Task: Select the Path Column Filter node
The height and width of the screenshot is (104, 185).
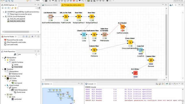Action: tap(94, 35)
